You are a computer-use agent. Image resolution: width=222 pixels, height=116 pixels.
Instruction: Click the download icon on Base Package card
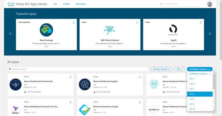73,22
